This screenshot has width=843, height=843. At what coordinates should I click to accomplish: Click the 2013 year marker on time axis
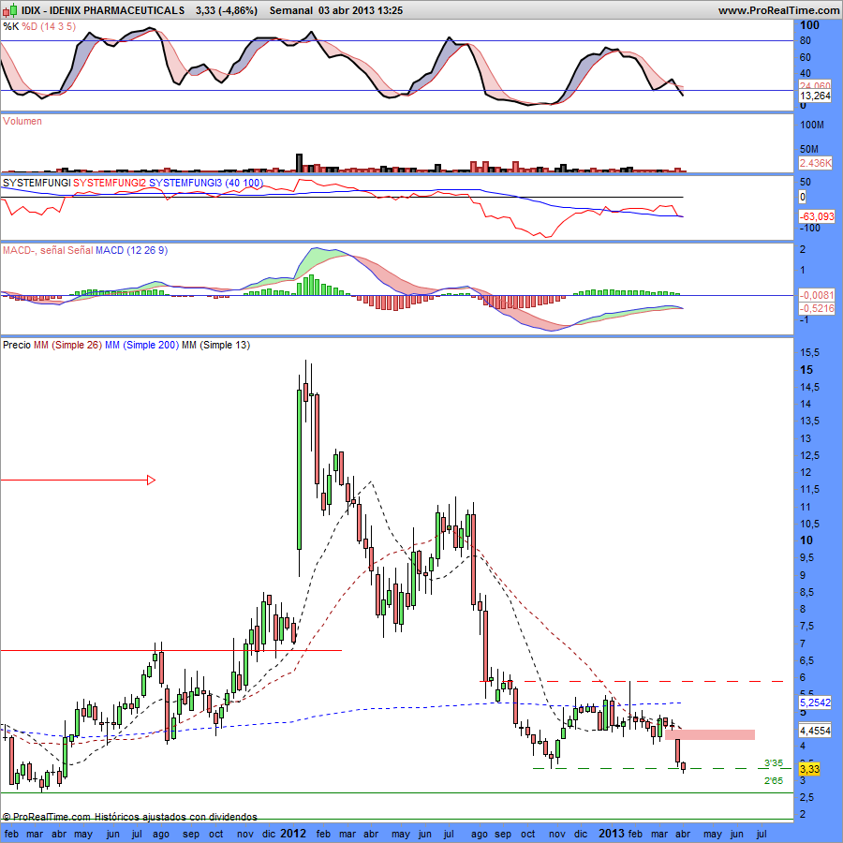[x=612, y=834]
